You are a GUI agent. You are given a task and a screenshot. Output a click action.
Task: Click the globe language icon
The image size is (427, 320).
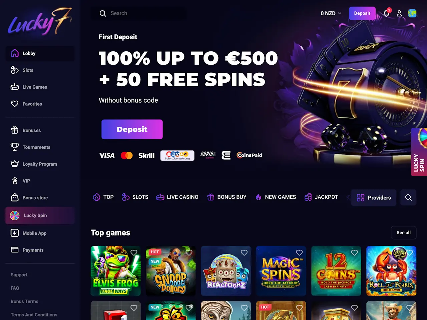point(412,13)
